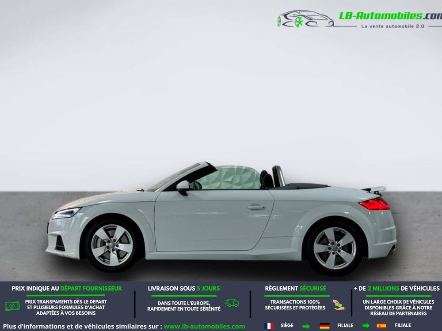Viewport: 442px width, 331px height.
Task: Click 'PRIX TRANSPARENTS DÈS LE DEPART' text
Action: (66, 302)
